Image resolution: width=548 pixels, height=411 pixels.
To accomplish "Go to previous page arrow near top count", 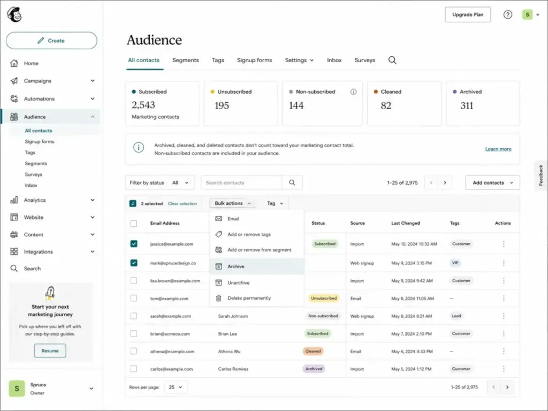I will click(x=431, y=182).
